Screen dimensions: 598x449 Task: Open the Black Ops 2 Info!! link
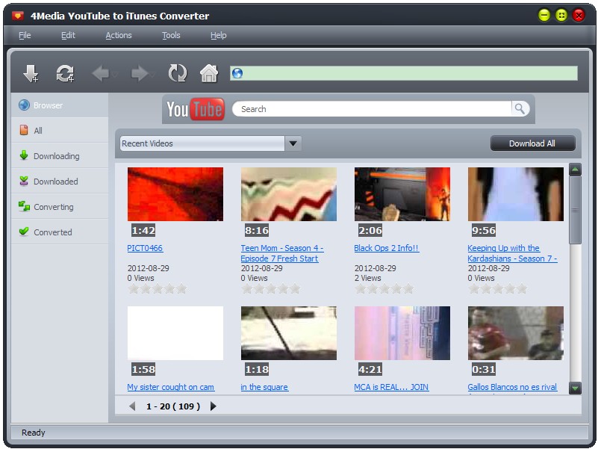[386, 248]
